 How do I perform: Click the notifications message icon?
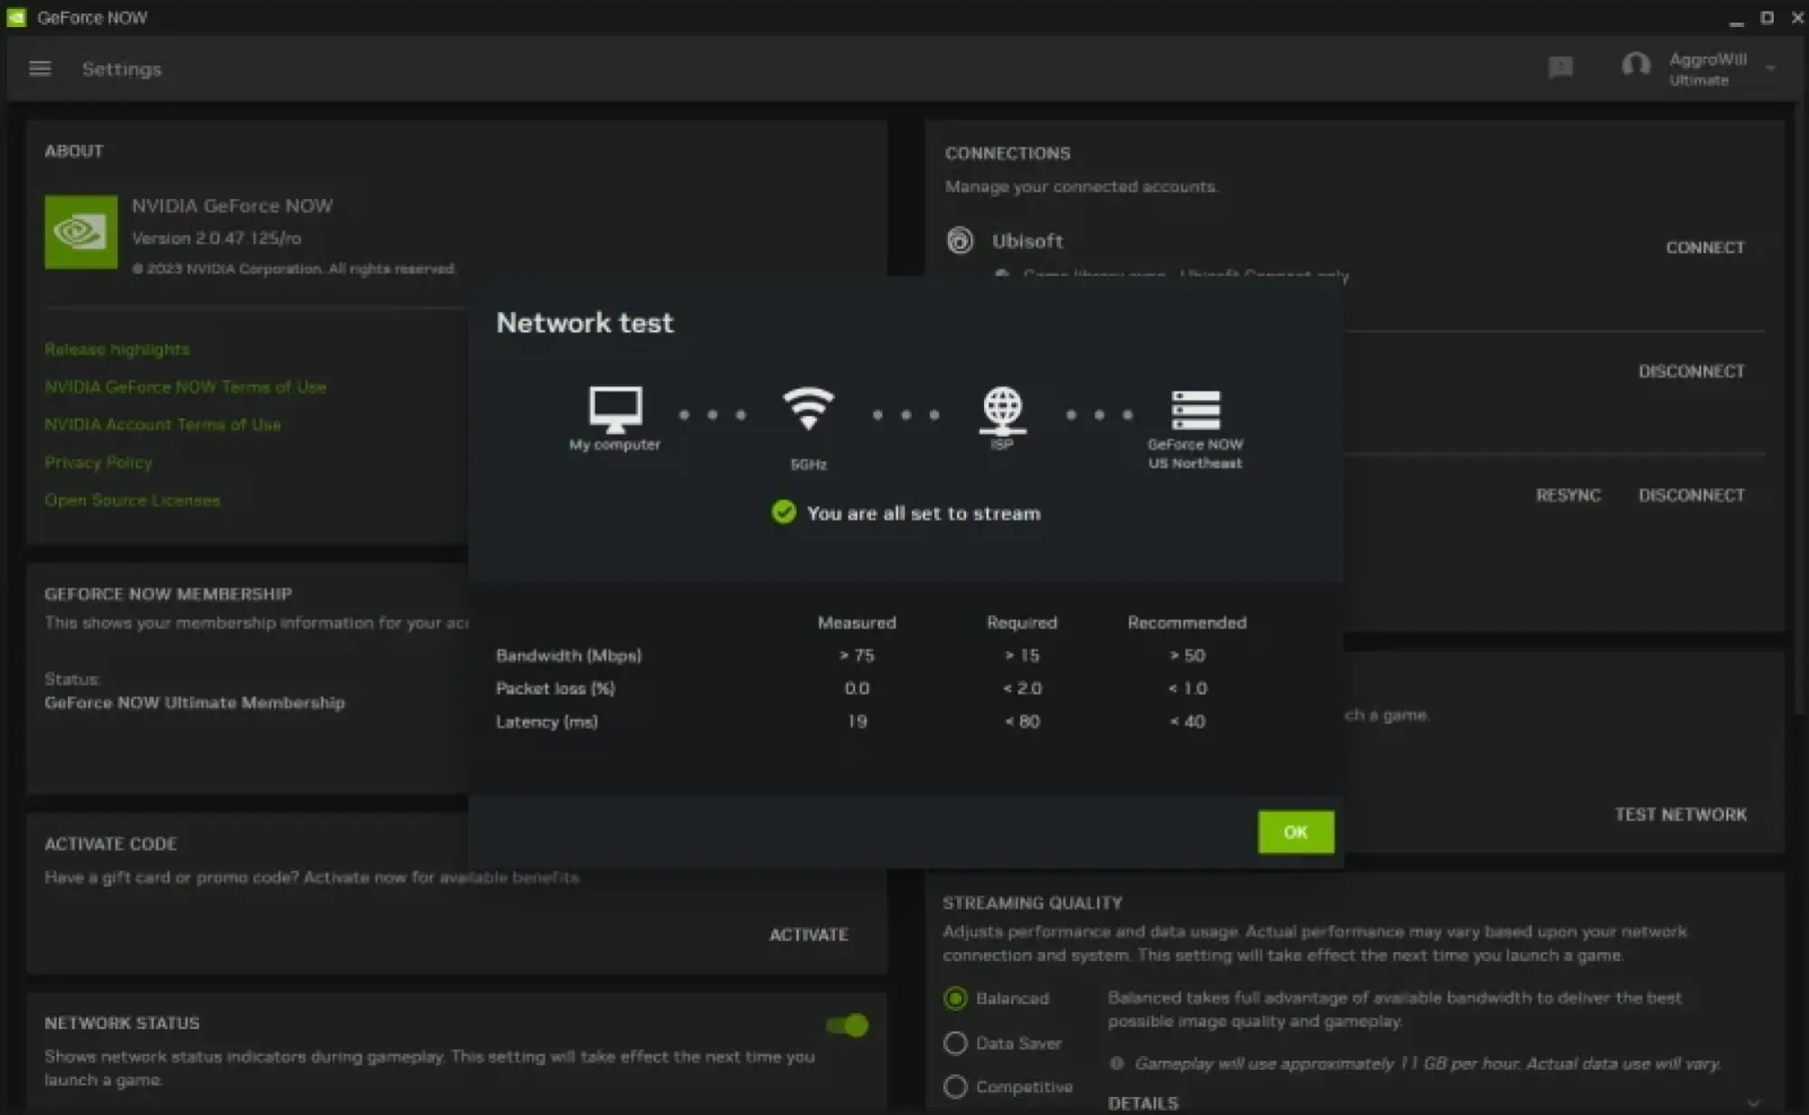(x=1560, y=68)
